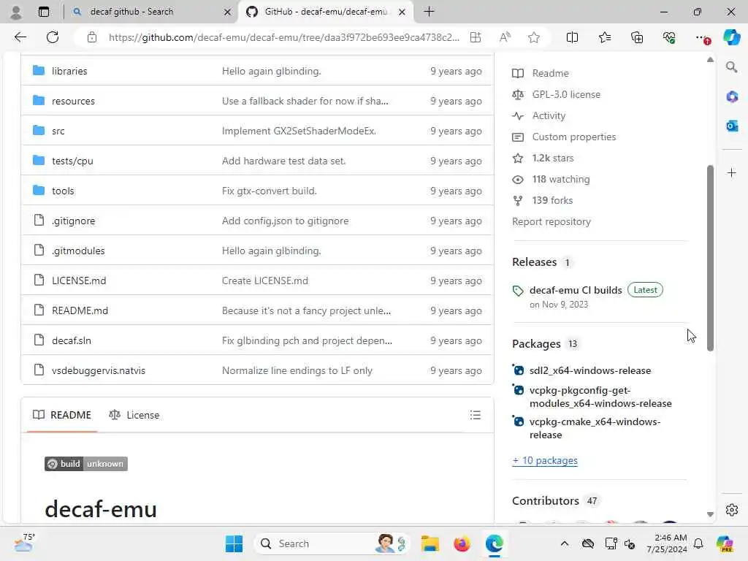Click the address bar URL
748x561 pixels.
tap(284, 37)
